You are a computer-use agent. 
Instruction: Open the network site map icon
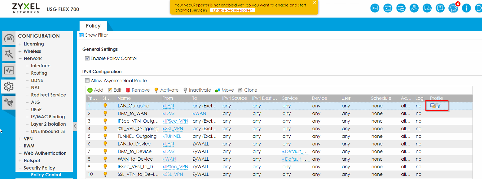pos(414,8)
